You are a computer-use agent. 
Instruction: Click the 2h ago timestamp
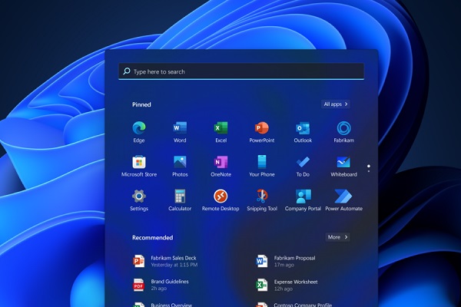coord(159,289)
